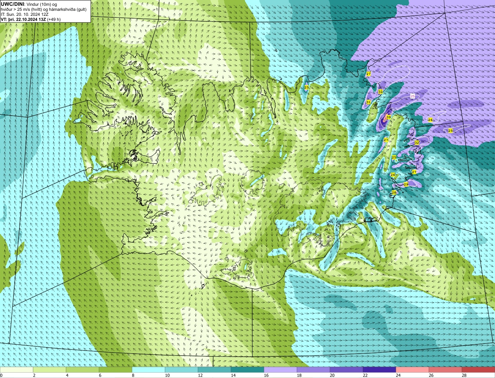The width and height of the screenshot is (495, 378).
Task: Click the 22–24 m/s dark indigo swatch
Action: [x=379, y=370]
